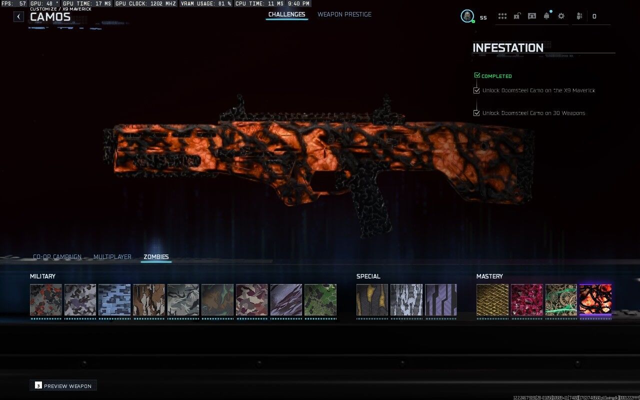Select the green leafy Military camo
The image size is (640, 400).
[x=320, y=300]
